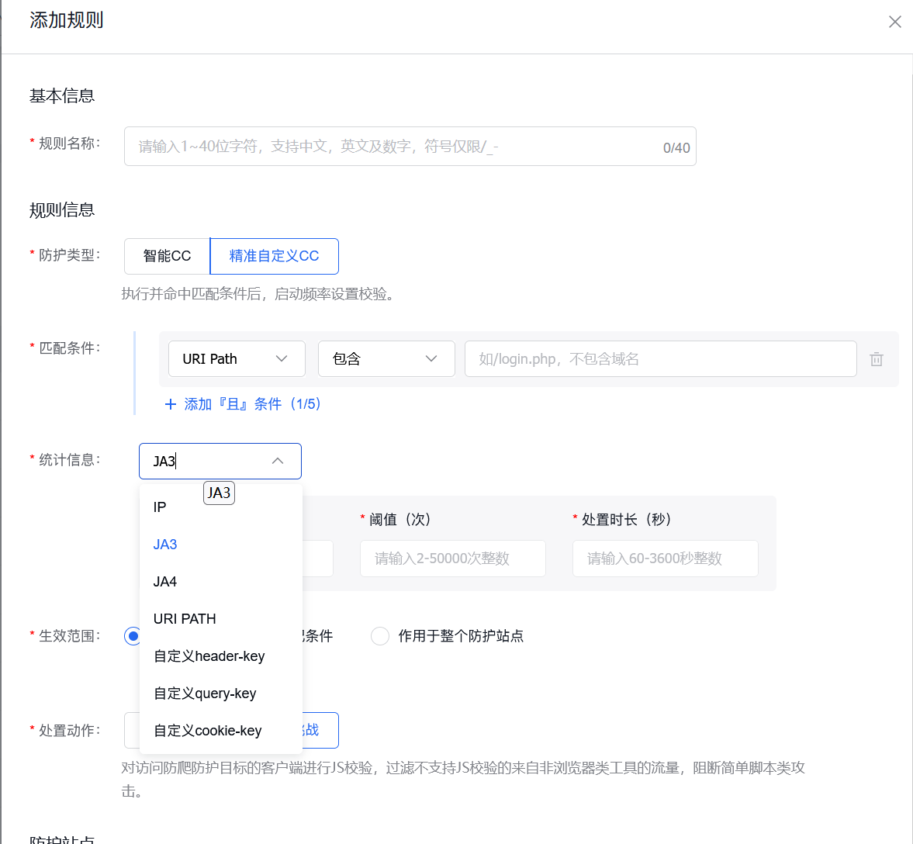The width and height of the screenshot is (913, 844).
Task: Delete the URI Path match condition row
Action: tap(877, 358)
